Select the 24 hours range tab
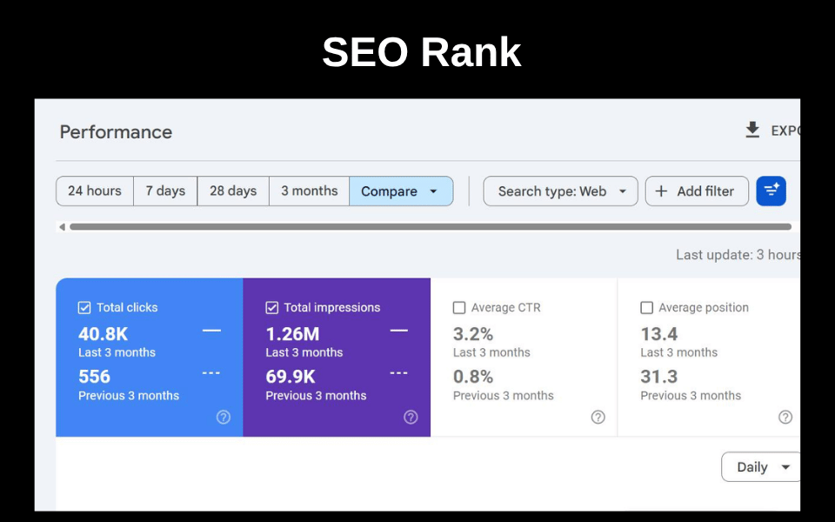Image resolution: width=835 pixels, height=522 pixels. click(x=95, y=191)
